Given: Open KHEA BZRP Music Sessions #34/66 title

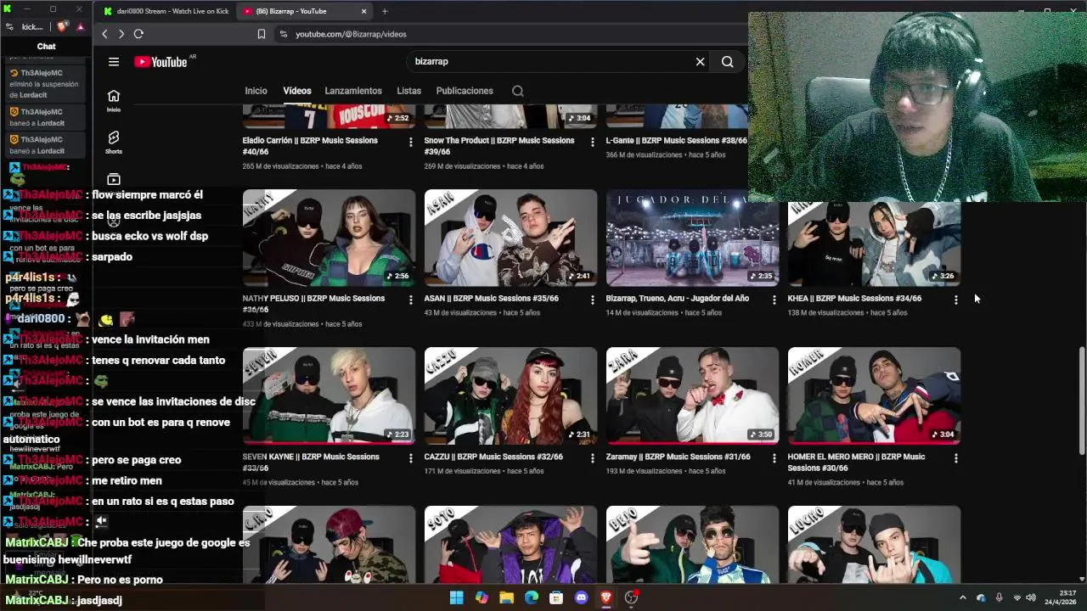Looking at the screenshot, I should point(854,299).
